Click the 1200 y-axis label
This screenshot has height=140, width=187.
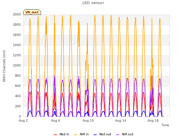coord(17,55)
